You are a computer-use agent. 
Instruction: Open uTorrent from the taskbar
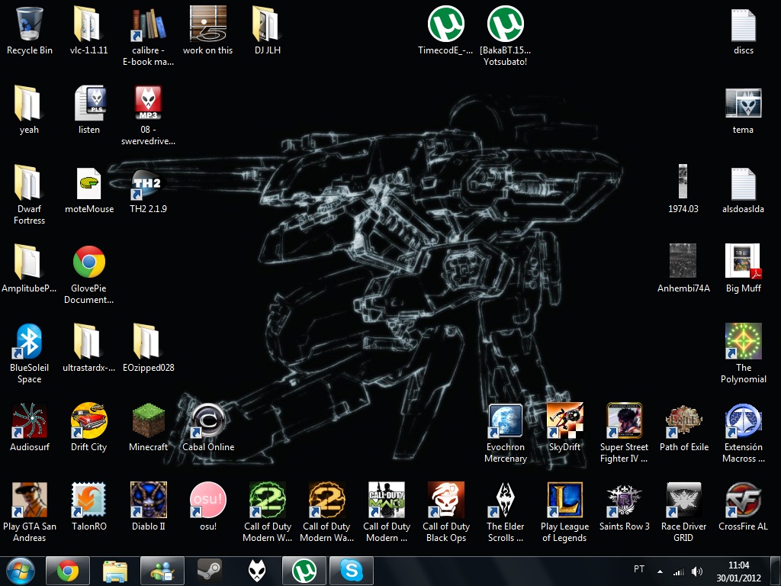[304, 571]
